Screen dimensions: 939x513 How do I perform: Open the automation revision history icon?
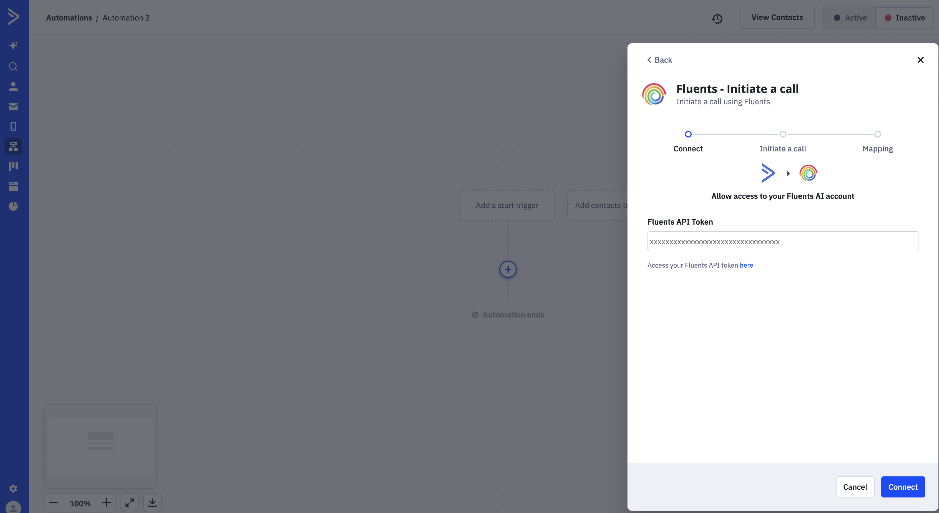tap(717, 18)
